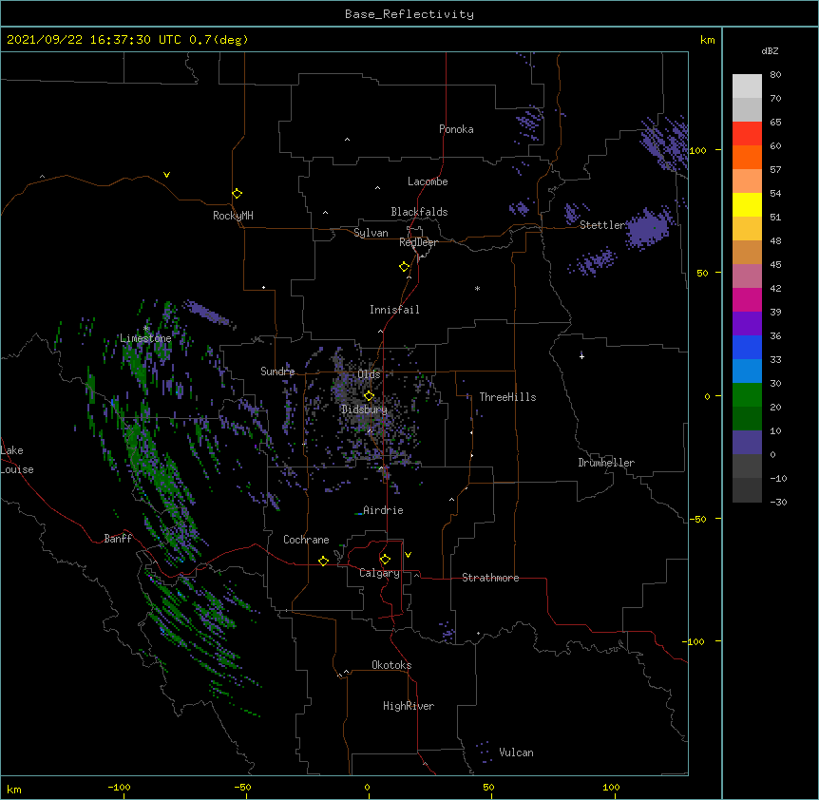The height and width of the screenshot is (800, 819).
Task: Select the dark green 10-20 dBZ legend swatch
Action: (747, 419)
